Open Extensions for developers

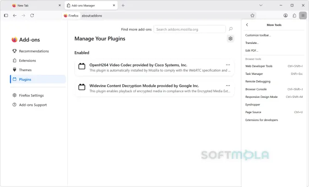point(274,120)
